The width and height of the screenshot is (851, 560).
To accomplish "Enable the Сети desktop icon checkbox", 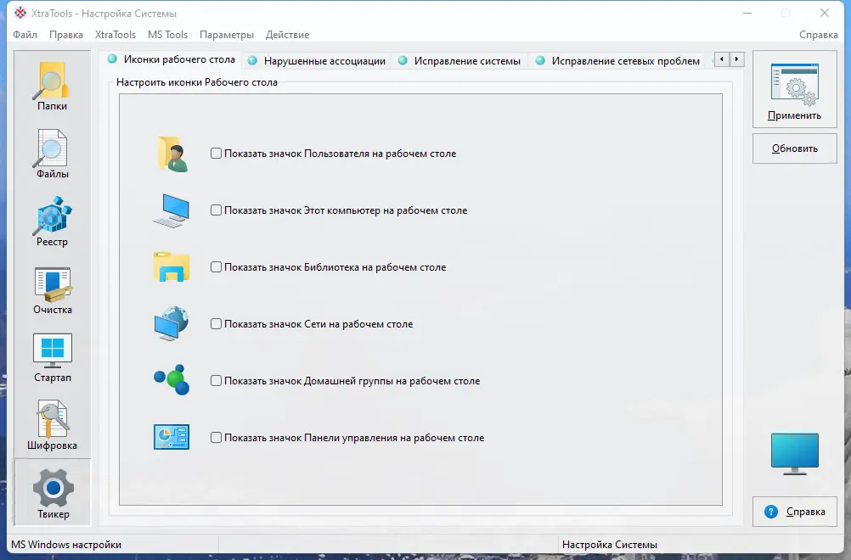I will [x=217, y=323].
